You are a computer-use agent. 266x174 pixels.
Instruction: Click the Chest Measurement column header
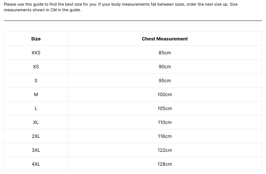pyautogui.click(x=165, y=39)
